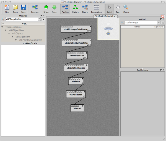Viewport: 166px width, 141px height.
Task: Collapse the vtkPointSetAlgorithm tree node
Action: pyautogui.click(x=16, y=40)
